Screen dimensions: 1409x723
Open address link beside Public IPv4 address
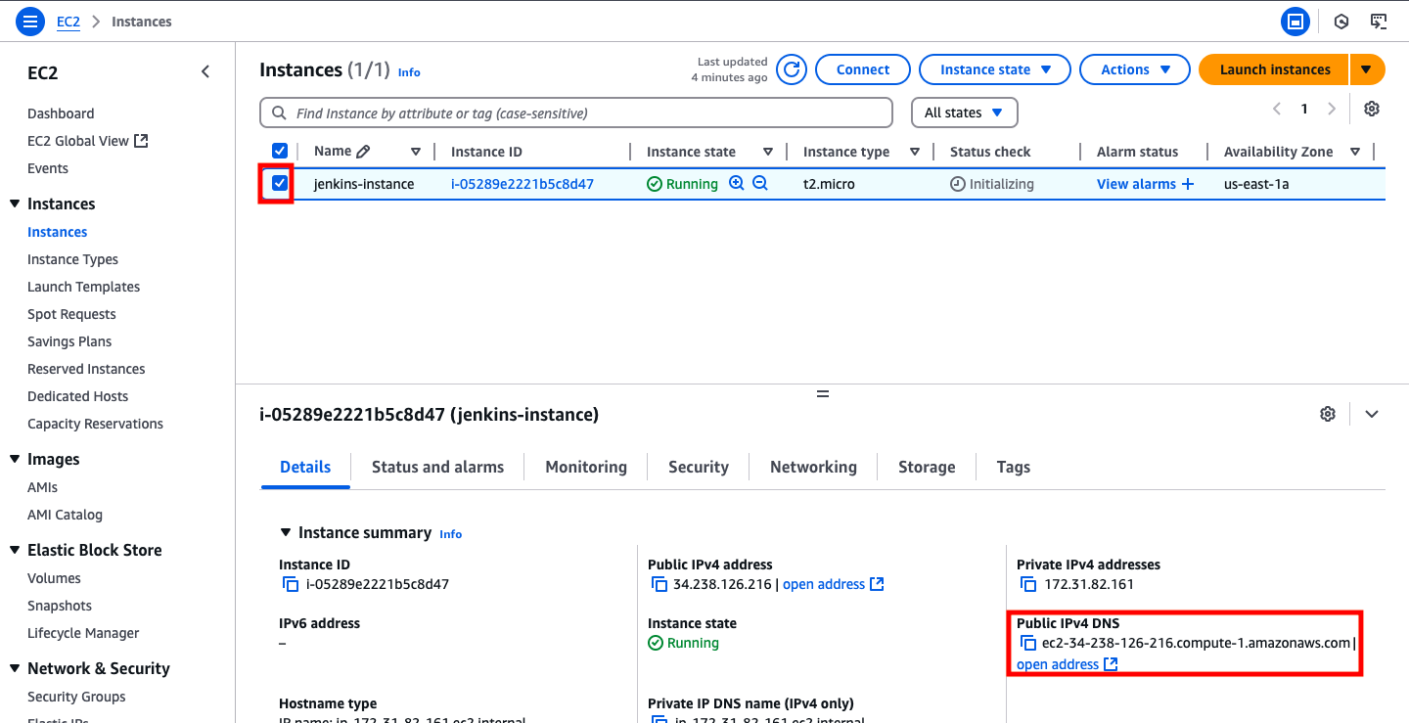point(833,584)
